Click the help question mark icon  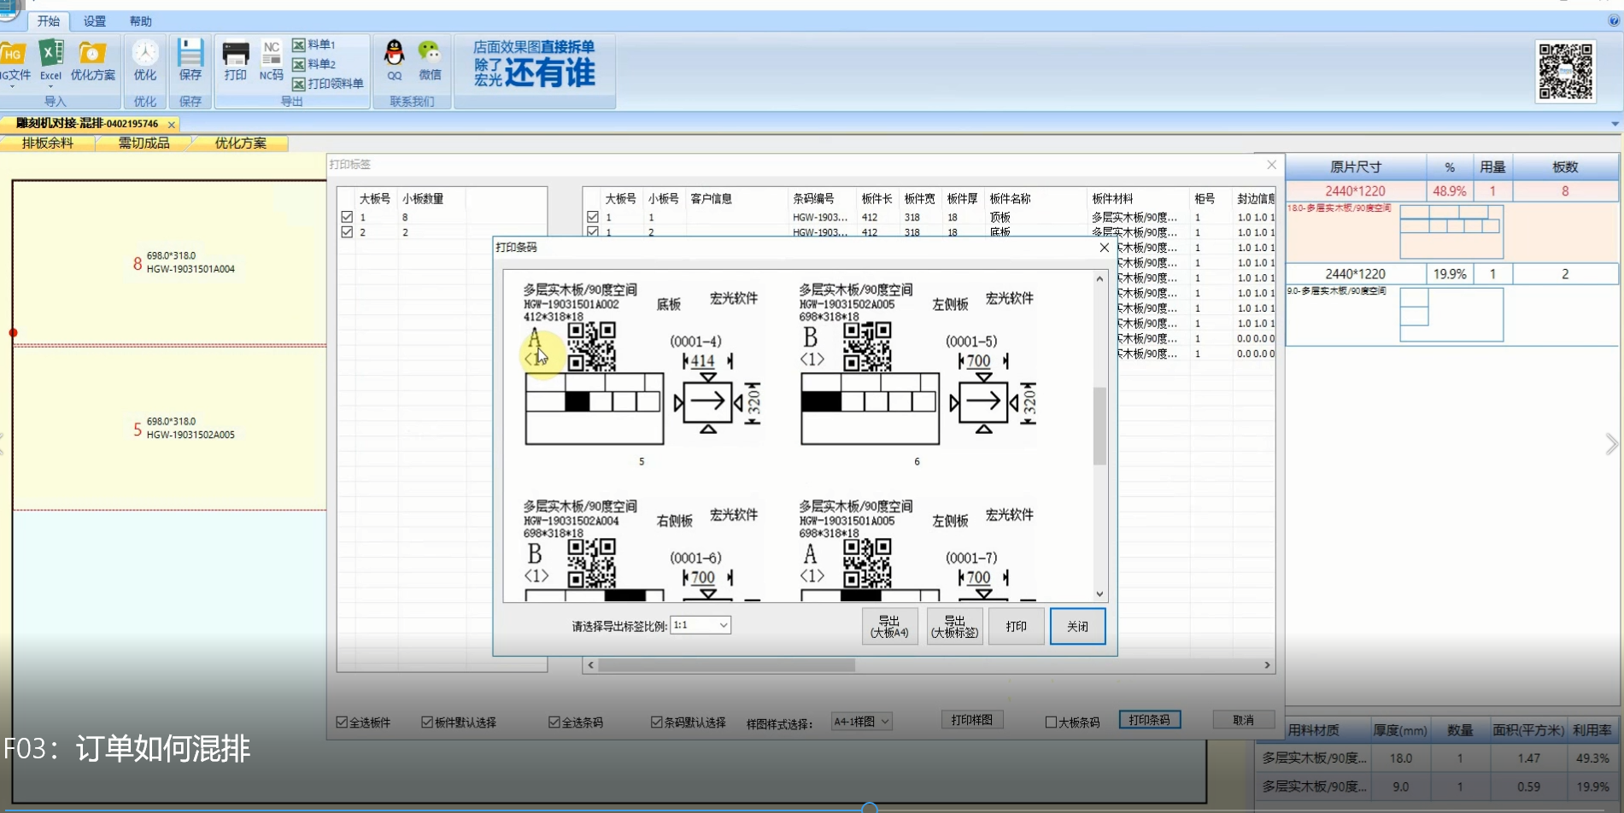coord(1614,20)
